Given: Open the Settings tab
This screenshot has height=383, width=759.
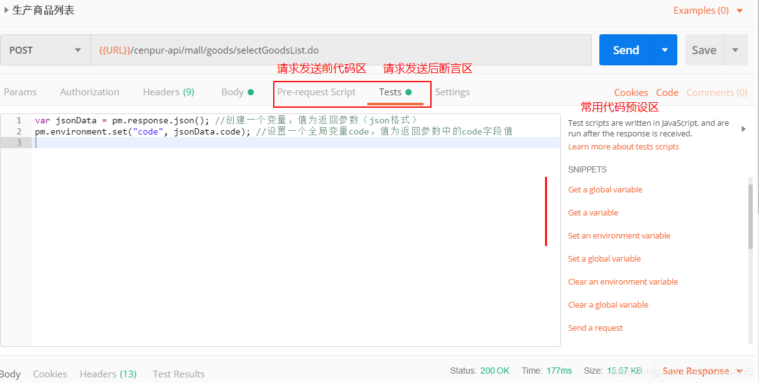Looking at the screenshot, I should click(x=452, y=92).
